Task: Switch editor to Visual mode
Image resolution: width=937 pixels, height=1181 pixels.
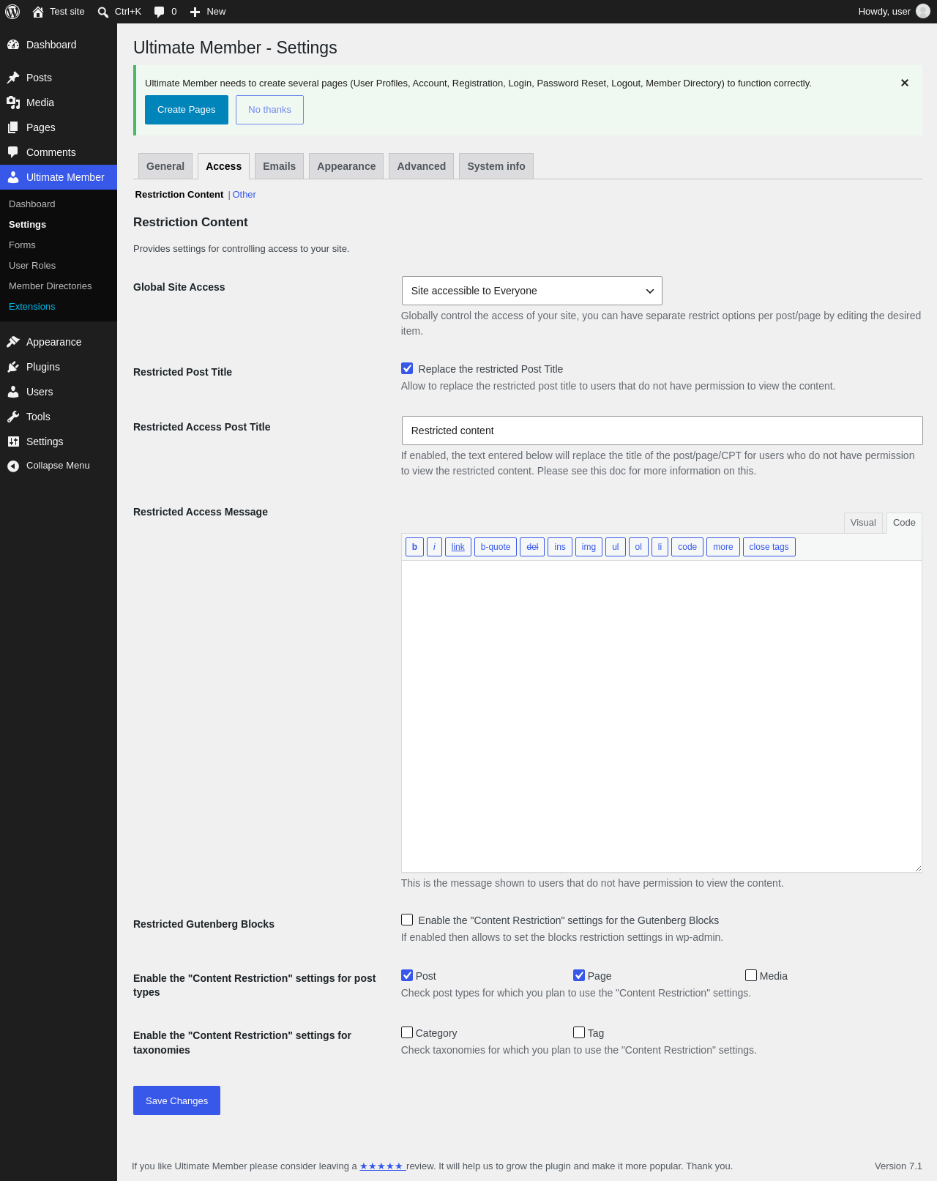Action: coord(863,523)
